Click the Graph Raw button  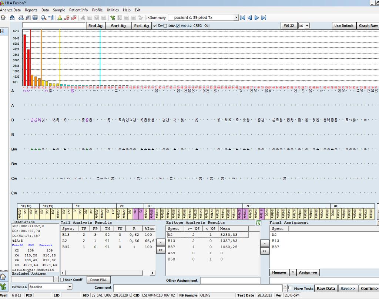coord(368,26)
